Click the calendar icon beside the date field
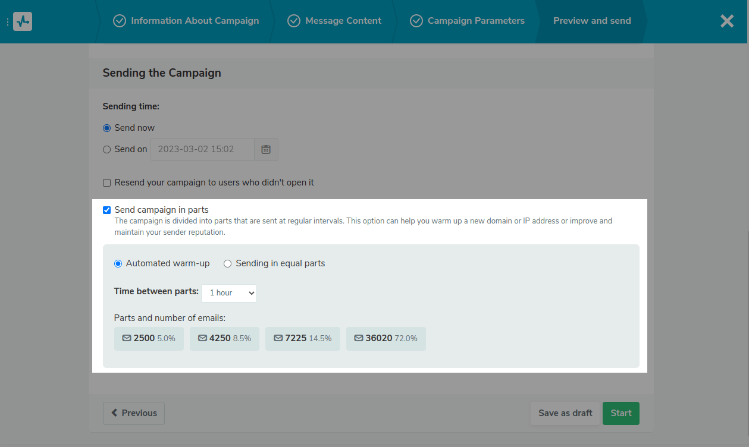This screenshot has width=749, height=447. [266, 149]
